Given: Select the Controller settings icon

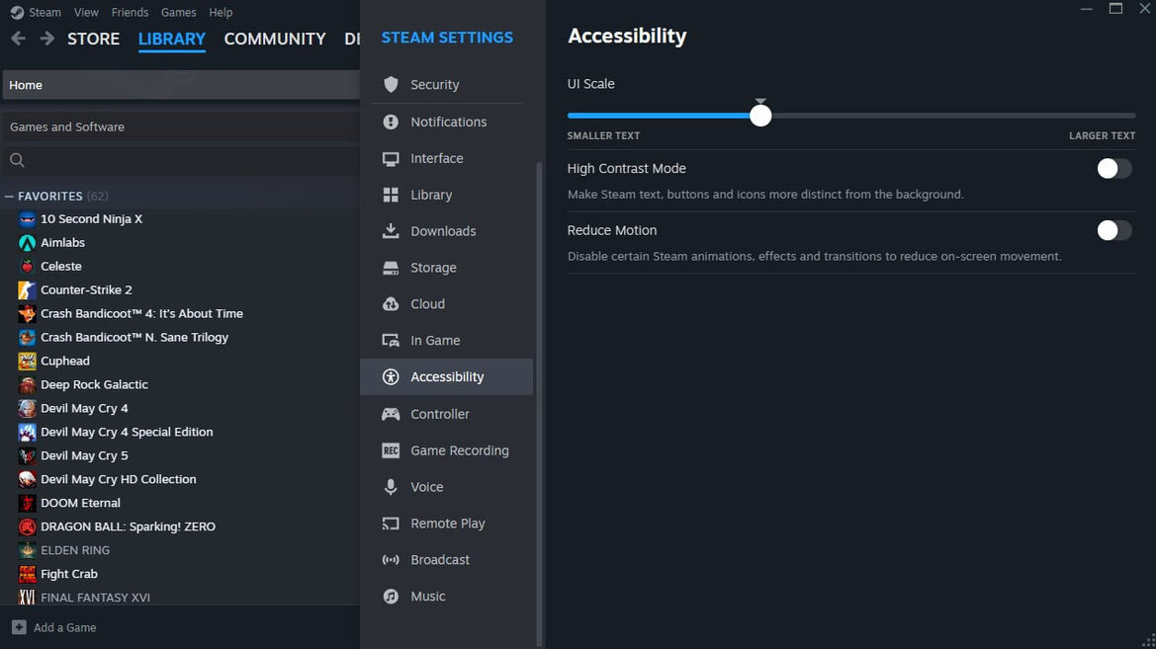Looking at the screenshot, I should tap(392, 414).
